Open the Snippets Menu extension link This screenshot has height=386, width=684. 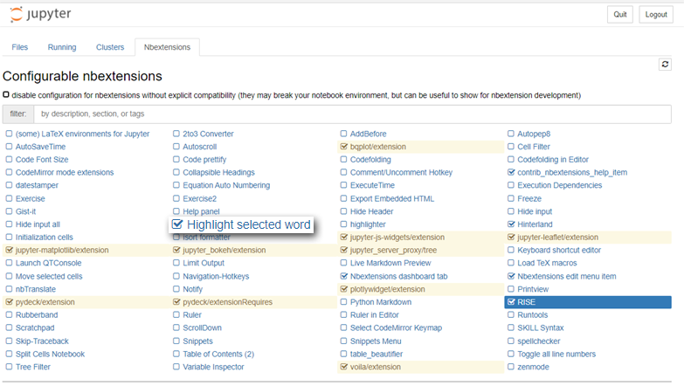tap(376, 341)
